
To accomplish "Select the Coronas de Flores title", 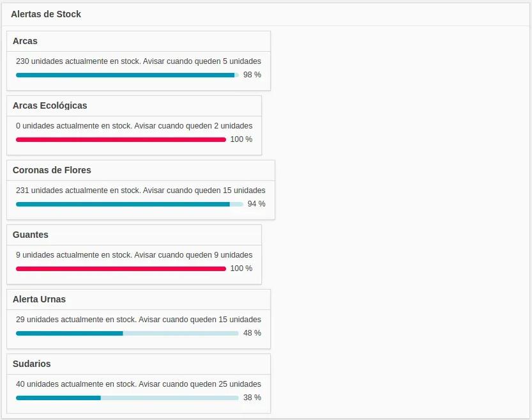I will (52, 170).
